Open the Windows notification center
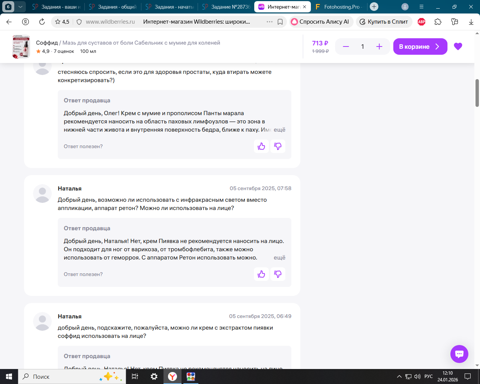480x384 pixels. click(x=468, y=376)
